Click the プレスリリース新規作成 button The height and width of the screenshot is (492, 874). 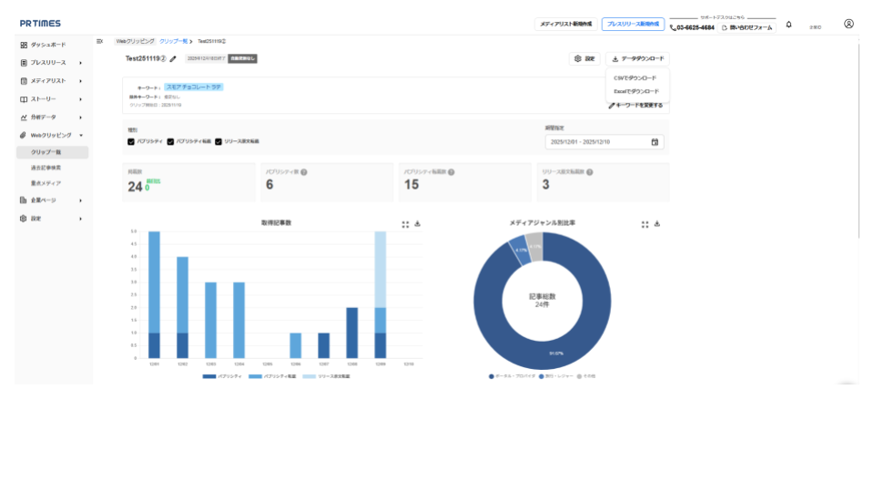[x=633, y=25]
